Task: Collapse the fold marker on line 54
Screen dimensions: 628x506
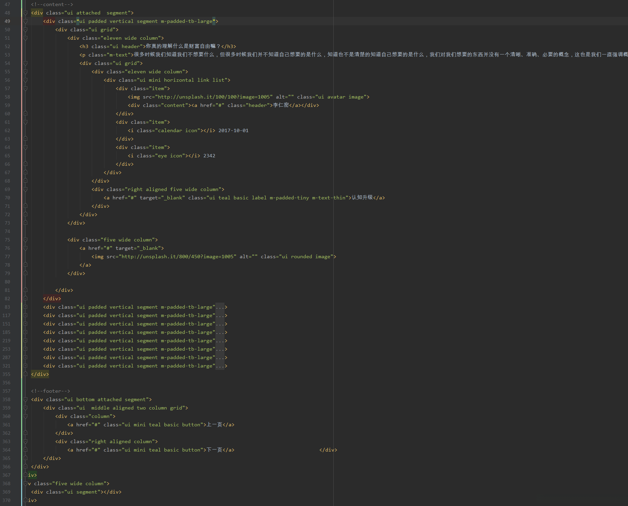Action: (26, 63)
